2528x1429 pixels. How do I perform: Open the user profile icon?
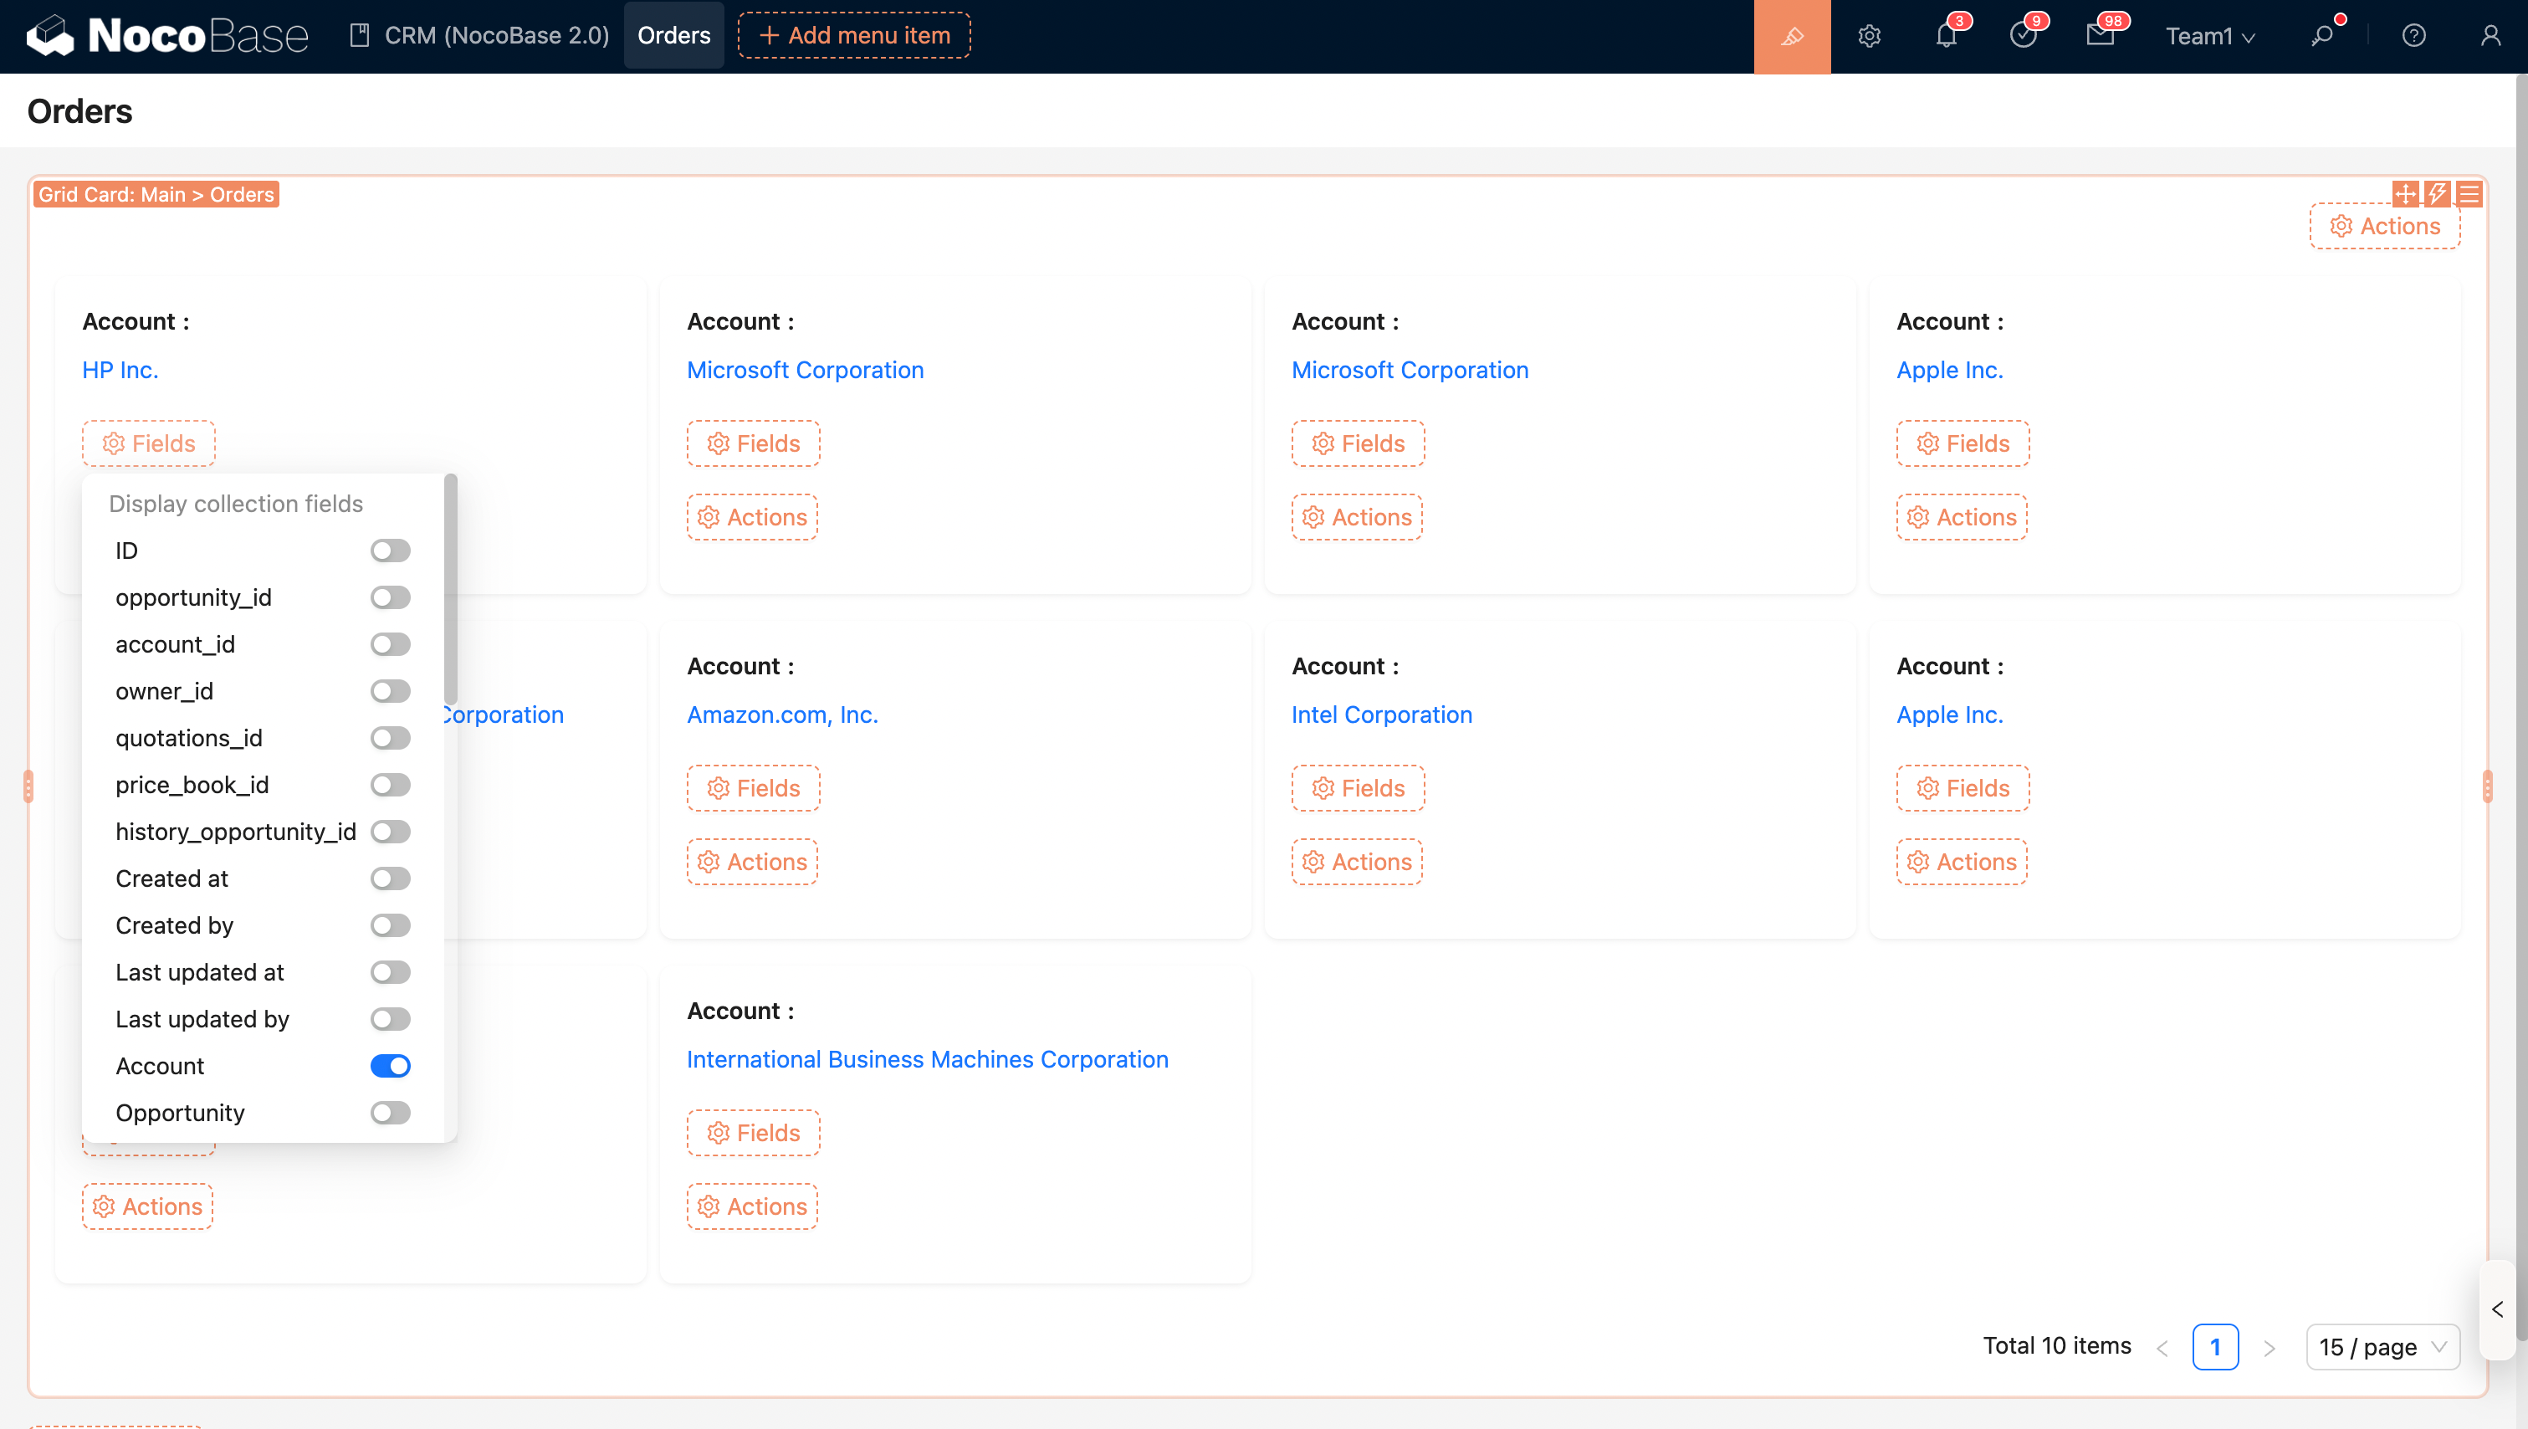(x=2490, y=36)
